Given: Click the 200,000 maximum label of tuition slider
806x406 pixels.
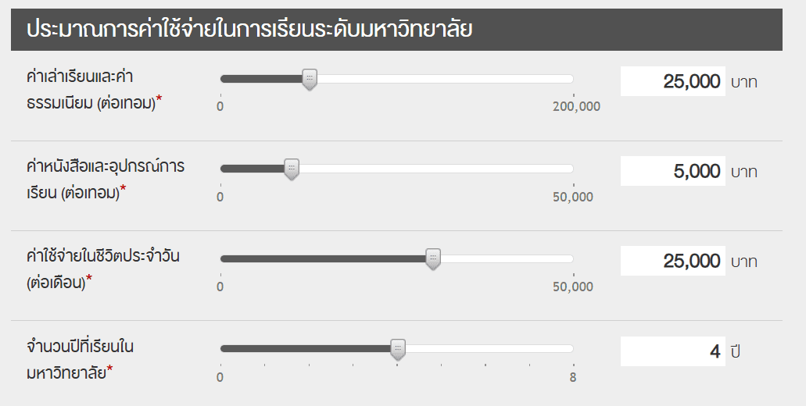Looking at the screenshot, I should tap(576, 107).
